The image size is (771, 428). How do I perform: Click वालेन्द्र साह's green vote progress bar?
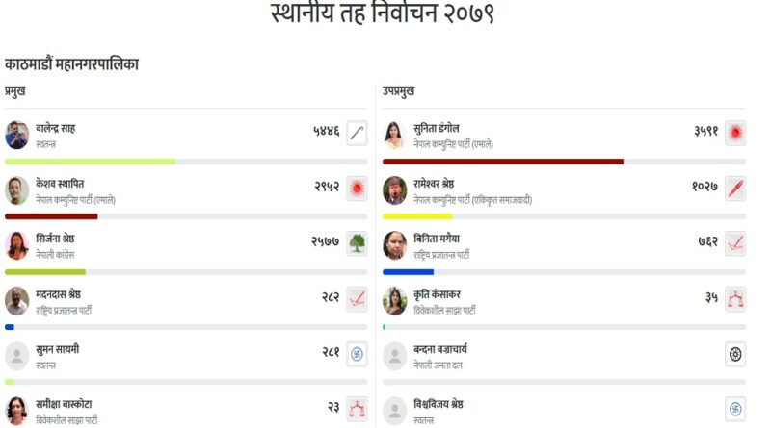point(91,162)
